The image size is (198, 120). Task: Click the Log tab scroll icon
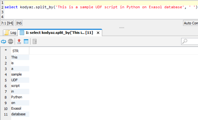(x=7, y=33)
